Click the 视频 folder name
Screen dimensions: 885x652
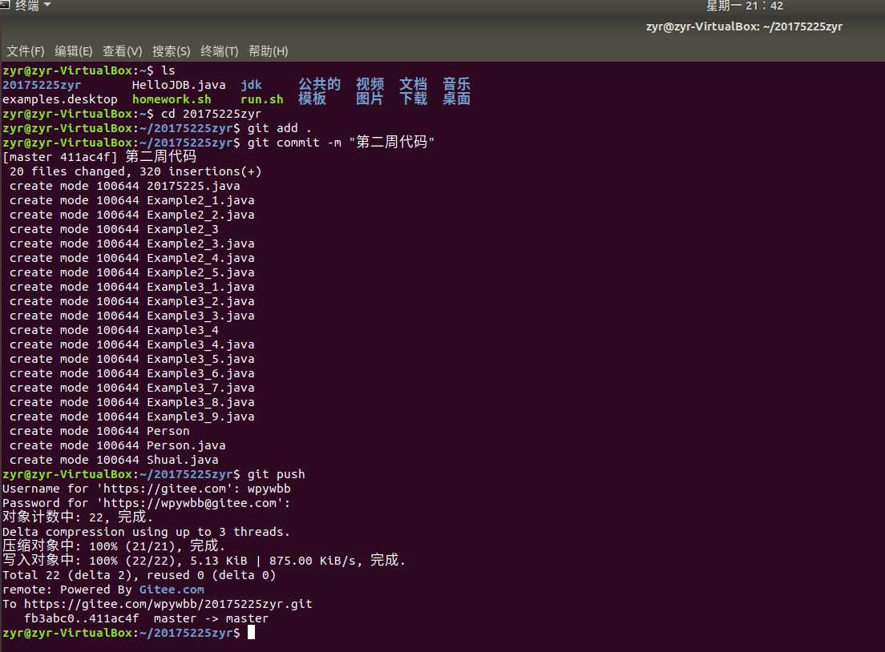pos(370,85)
